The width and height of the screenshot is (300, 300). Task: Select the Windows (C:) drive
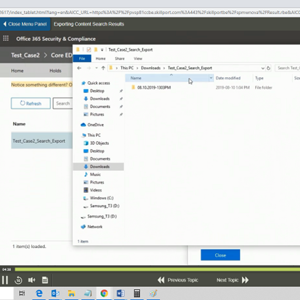(101, 198)
